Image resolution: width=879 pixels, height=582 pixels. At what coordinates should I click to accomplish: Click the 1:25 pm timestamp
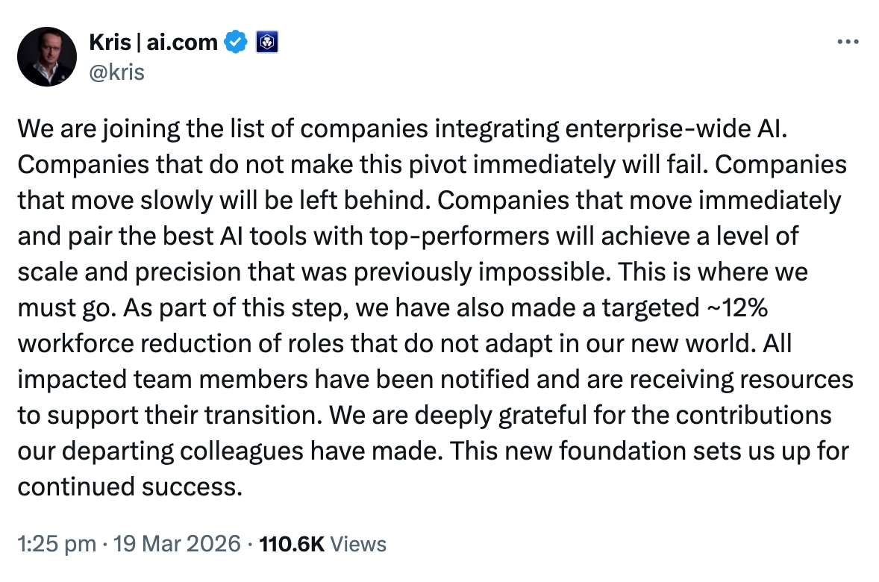(x=57, y=544)
